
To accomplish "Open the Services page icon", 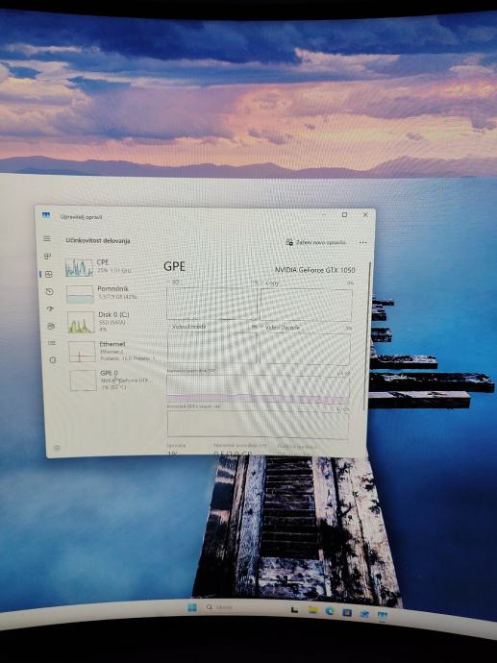I will (53, 360).
